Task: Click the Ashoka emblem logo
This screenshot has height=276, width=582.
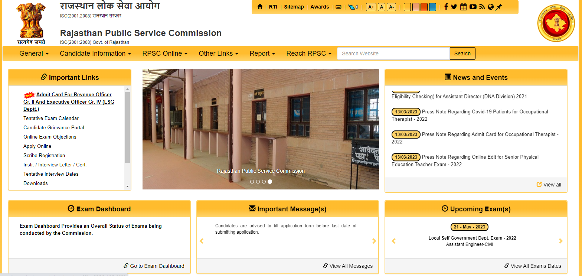Action: tap(31, 23)
